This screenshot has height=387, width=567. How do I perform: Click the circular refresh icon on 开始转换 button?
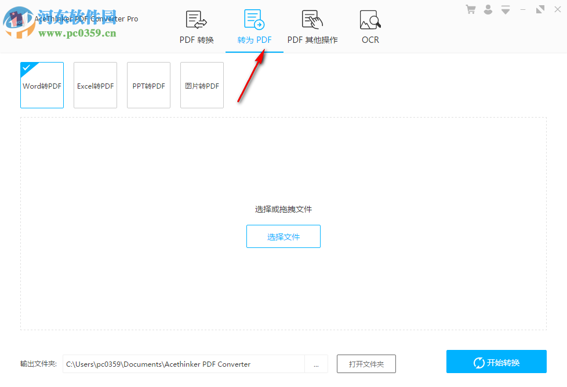[479, 362]
